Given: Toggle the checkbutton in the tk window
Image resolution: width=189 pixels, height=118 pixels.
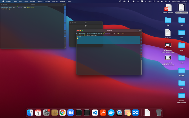Looking at the screenshot, I should click(85, 25).
